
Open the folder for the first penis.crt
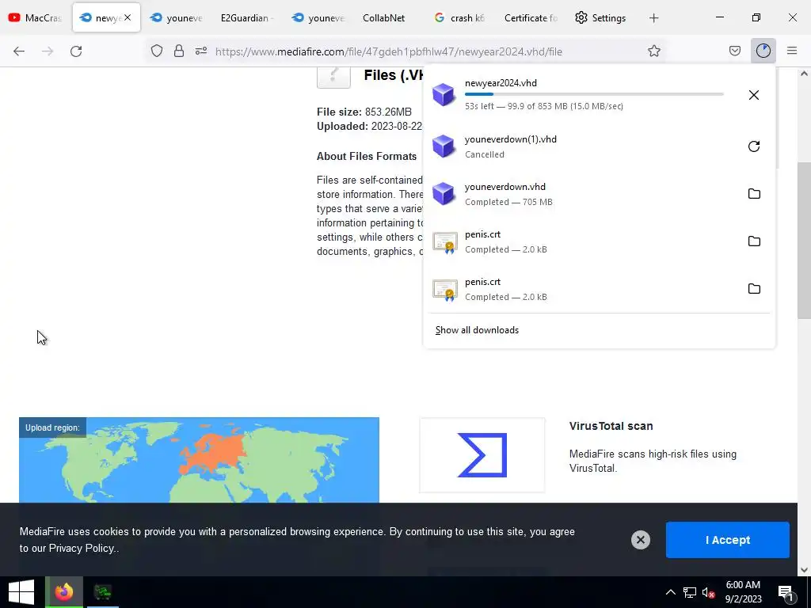754,241
